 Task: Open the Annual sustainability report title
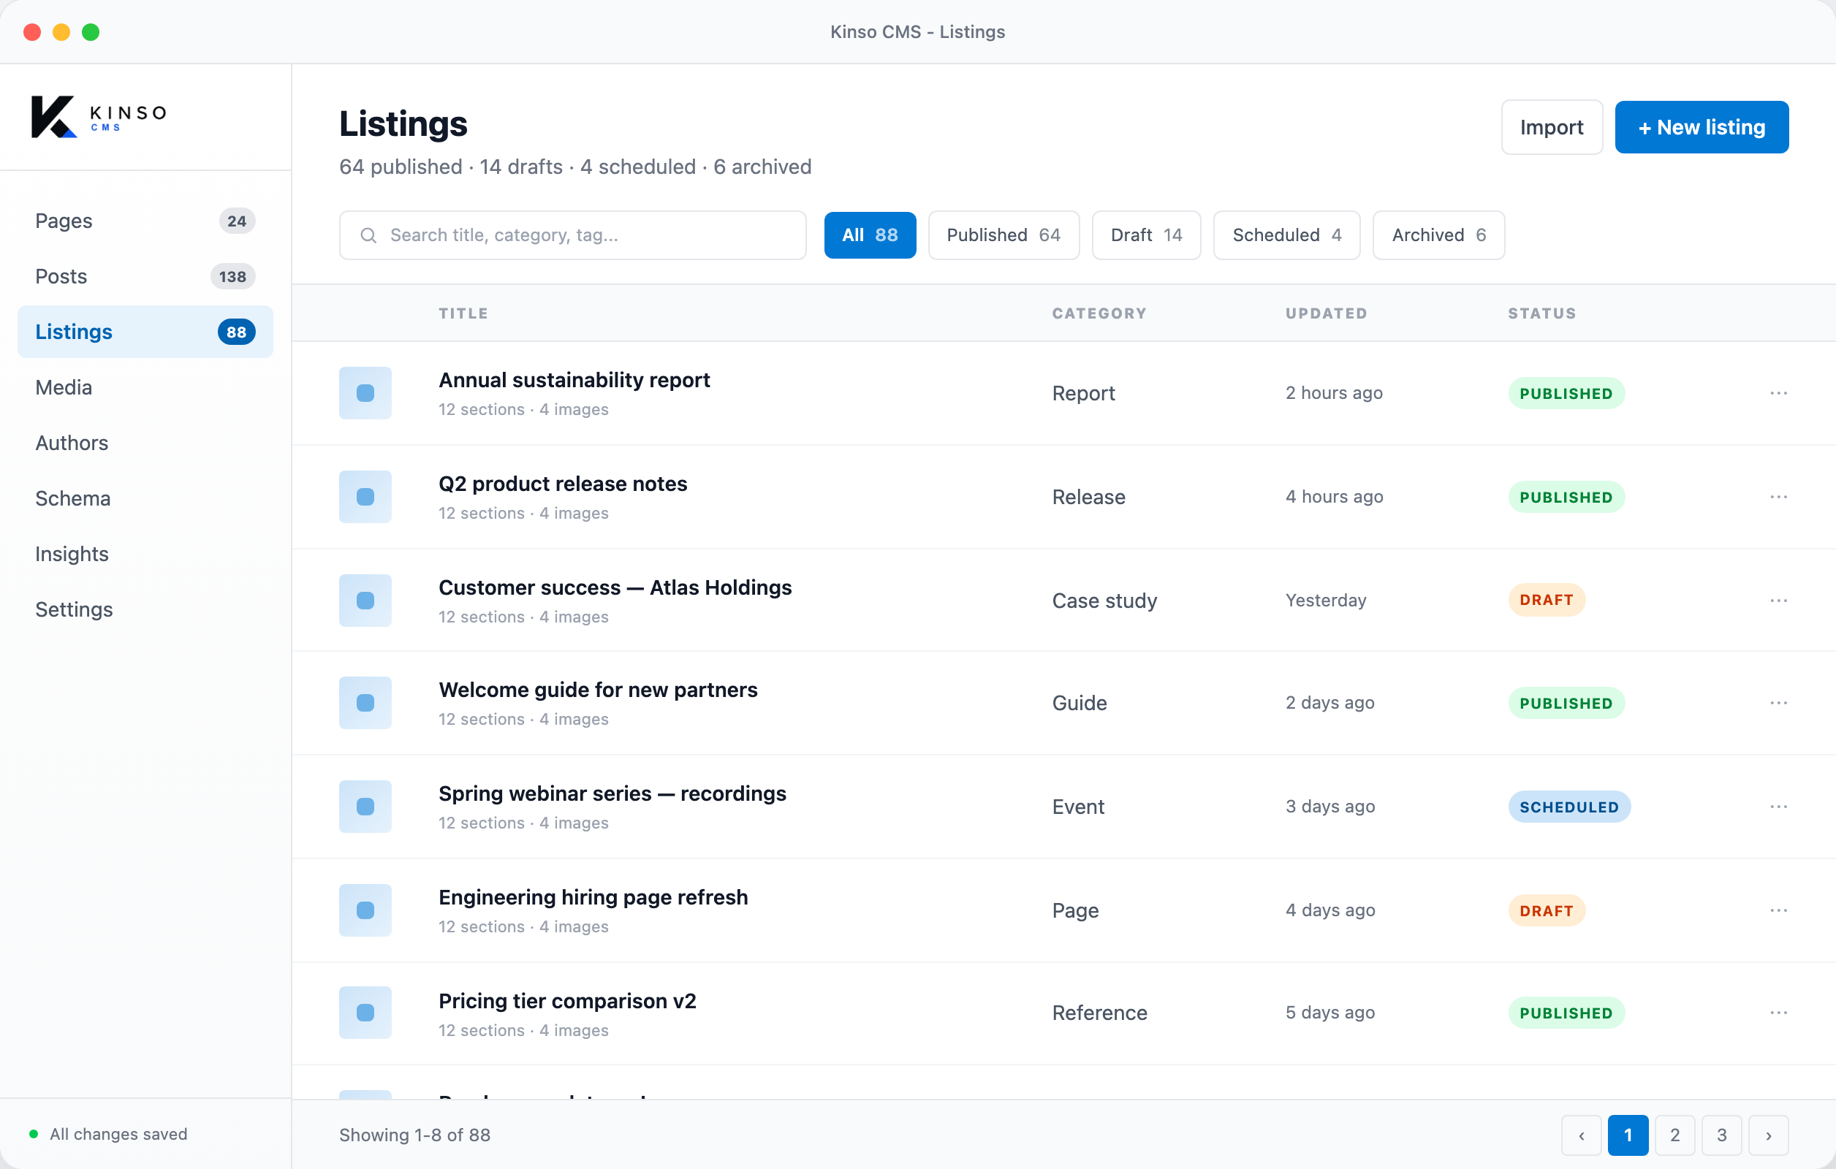(574, 380)
